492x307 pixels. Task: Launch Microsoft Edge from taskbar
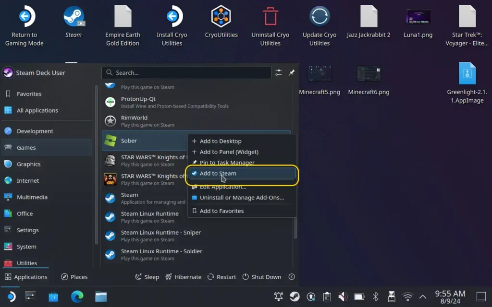pyautogui.click(x=77, y=296)
